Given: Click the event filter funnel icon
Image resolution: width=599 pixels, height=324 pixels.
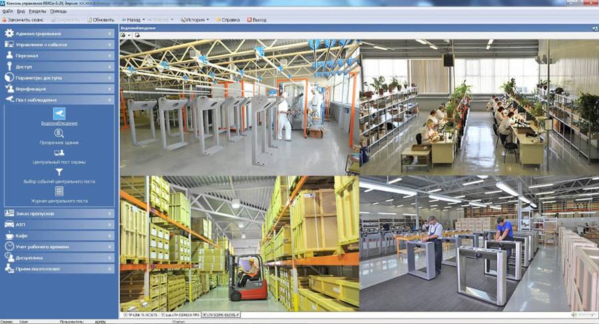Looking at the screenshot, I should click(59, 171).
